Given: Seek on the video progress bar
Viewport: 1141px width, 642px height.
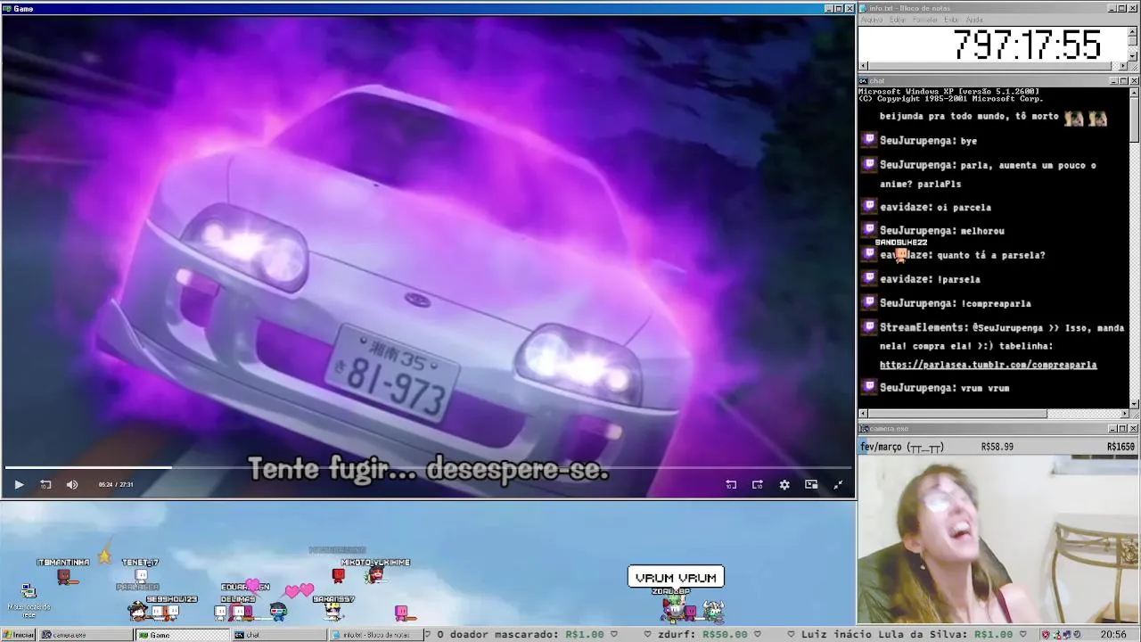Looking at the screenshot, I should tap(428, 467).
